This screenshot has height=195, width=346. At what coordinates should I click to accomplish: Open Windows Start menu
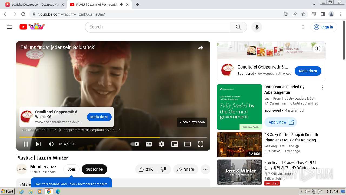pyautogui.click(x=7, y=191)
